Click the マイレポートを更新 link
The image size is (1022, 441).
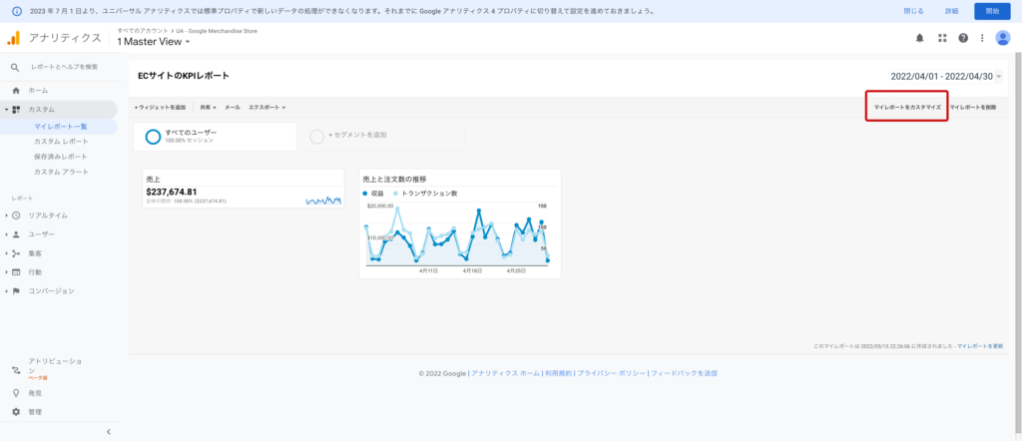click(x=980, y=346)
